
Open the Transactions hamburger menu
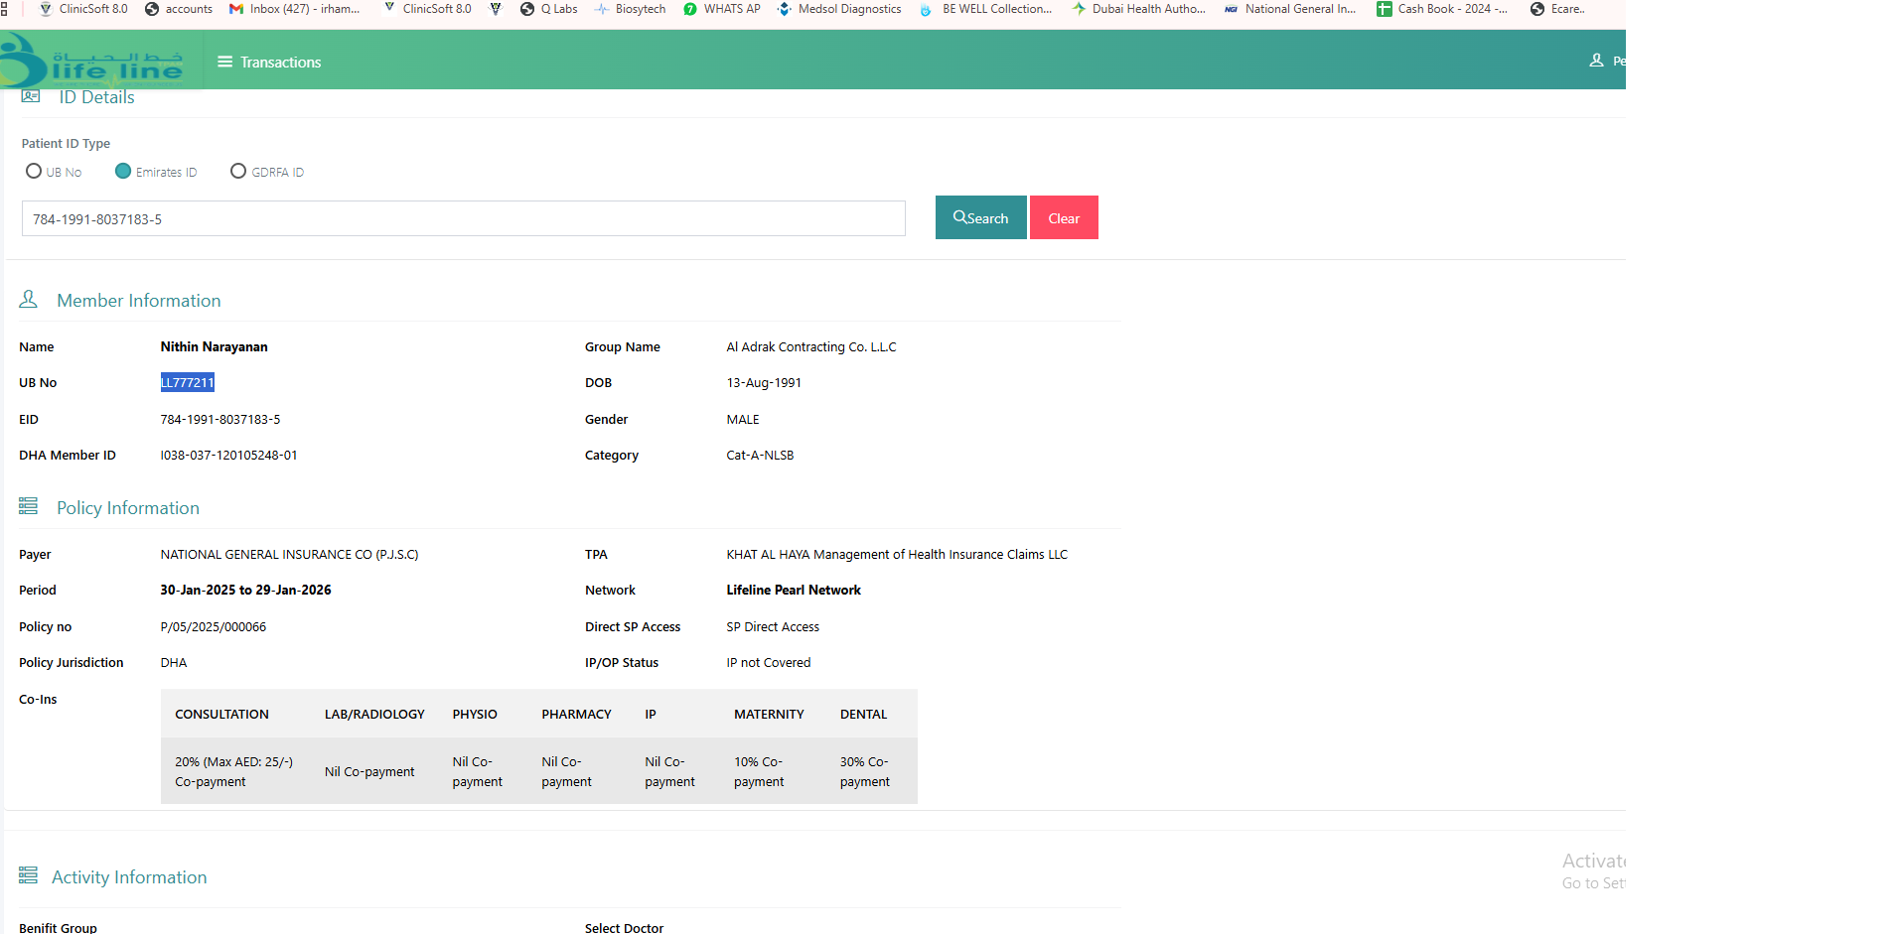click(225, 62)
